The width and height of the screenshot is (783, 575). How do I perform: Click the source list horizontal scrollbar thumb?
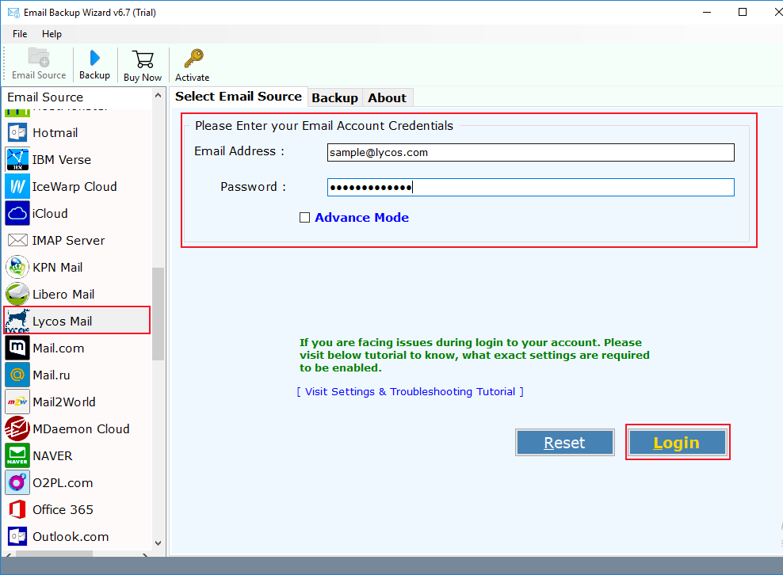54,554
